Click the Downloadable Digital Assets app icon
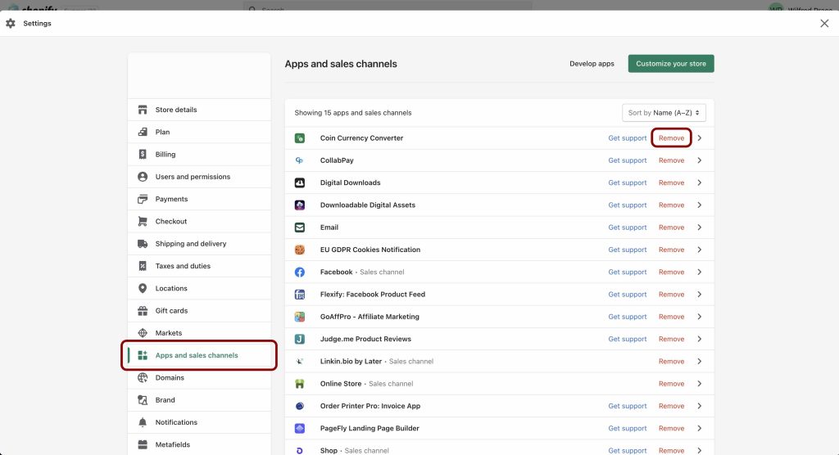The image size is (839, 455). click(x=300, y=205)
